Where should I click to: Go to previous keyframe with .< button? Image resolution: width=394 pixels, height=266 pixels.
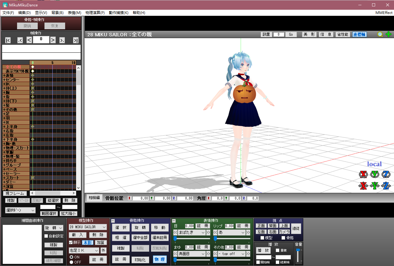click(20, 40)
